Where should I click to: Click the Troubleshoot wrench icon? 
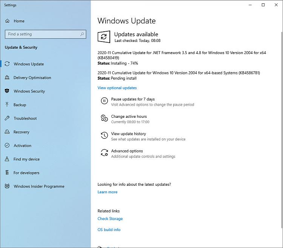7,118
